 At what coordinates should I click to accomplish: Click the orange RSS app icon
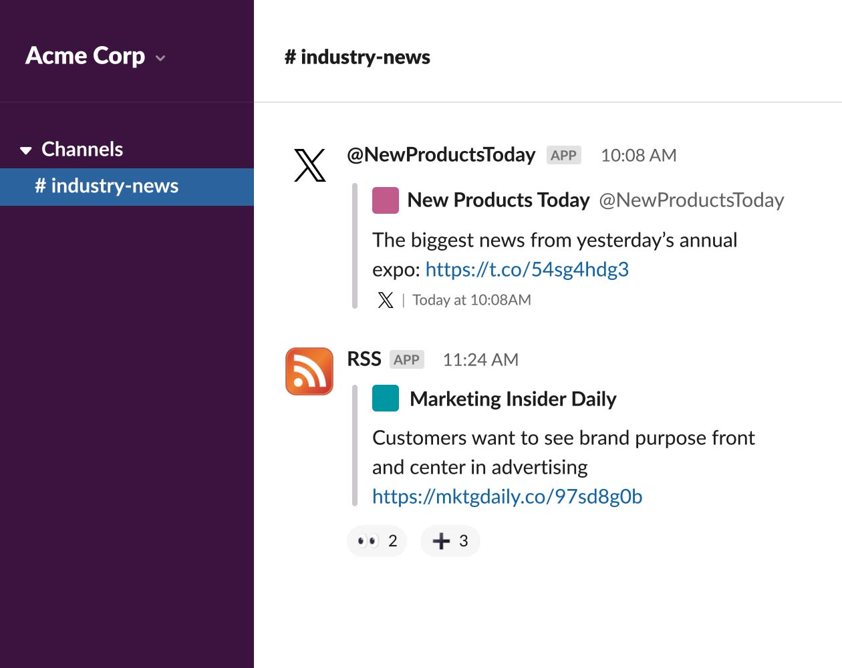coord(309,371)
